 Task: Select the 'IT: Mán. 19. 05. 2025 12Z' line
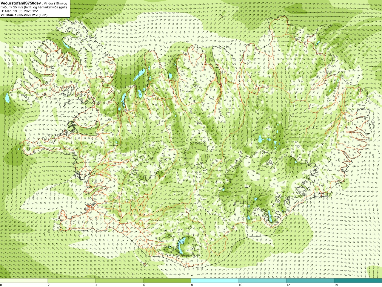(x=19, y=11)
